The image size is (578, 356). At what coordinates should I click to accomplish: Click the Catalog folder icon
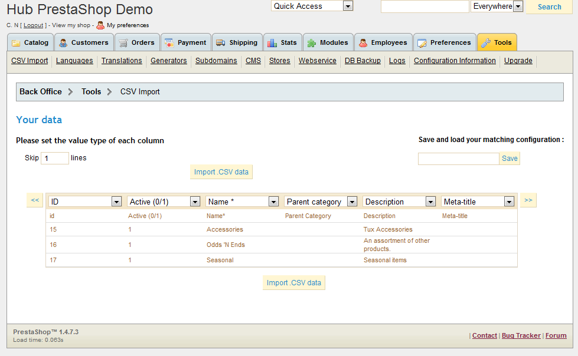(x=16, y=43)
